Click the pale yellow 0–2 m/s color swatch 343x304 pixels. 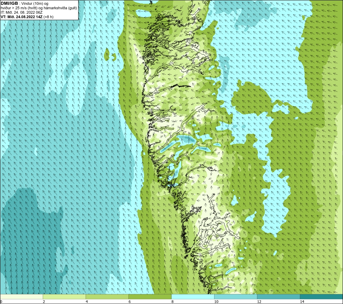point(21,296)
